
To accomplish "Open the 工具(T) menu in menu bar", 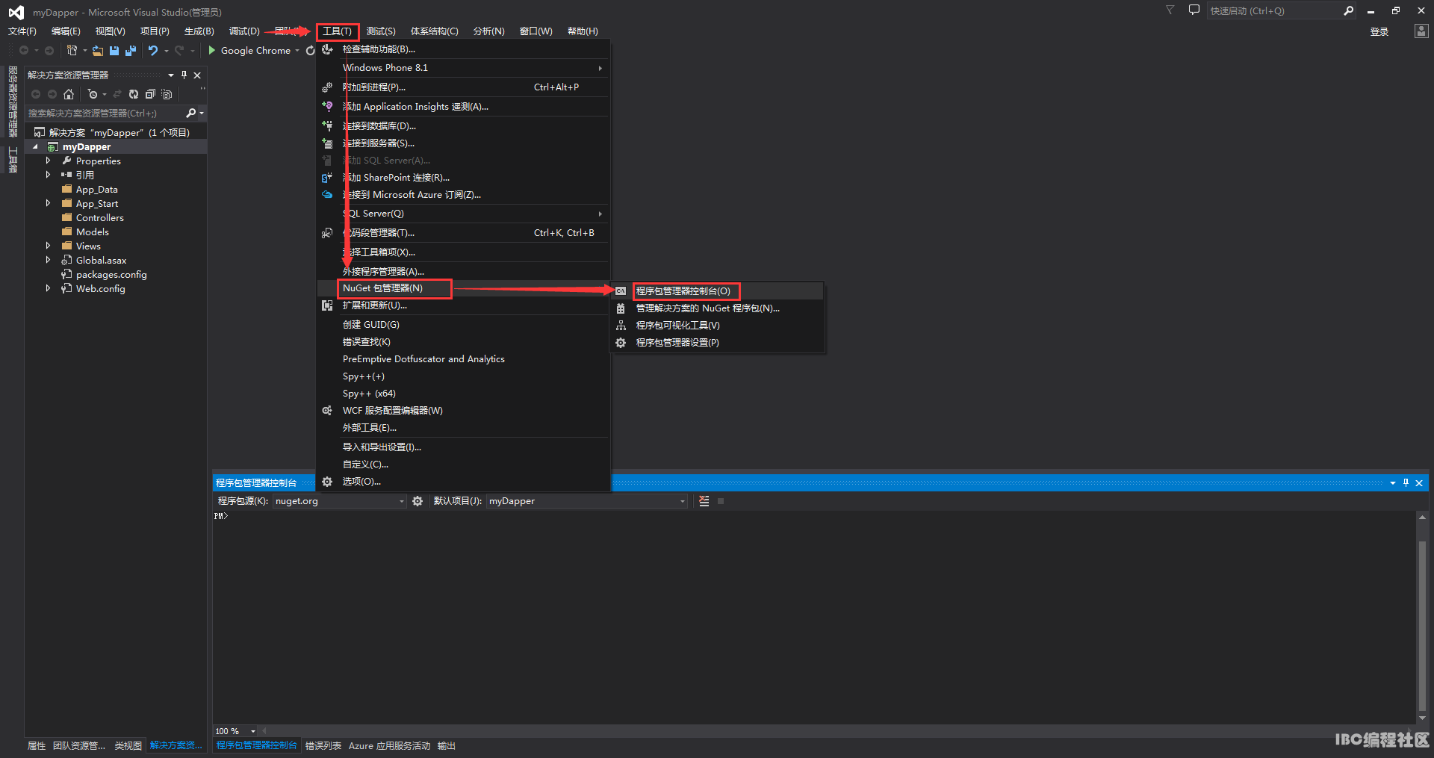I will (337, 31).
